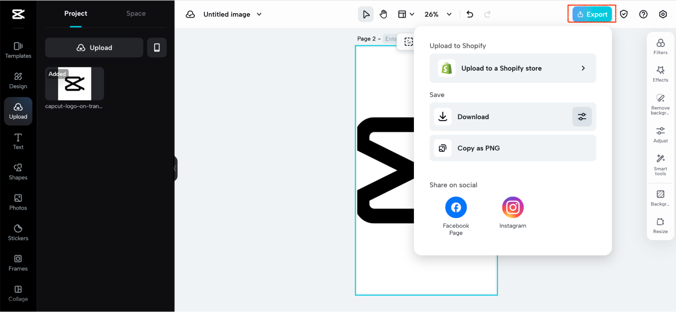The image size is (676, 312).
Task: Open the help question mark icon
Action: coord(643,14)
